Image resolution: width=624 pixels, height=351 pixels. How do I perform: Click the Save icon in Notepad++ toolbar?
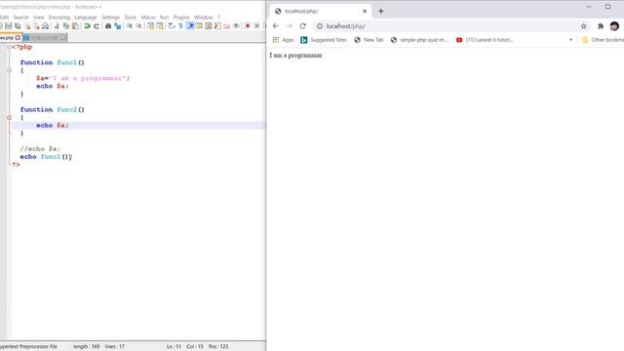pos(9,26)
